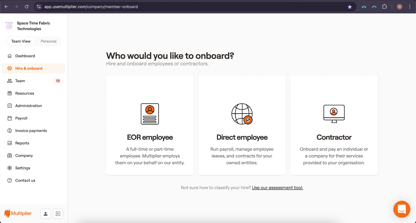Click the Team people icon
The height and width of the screenshot is (223, 416).
(10, 81)
